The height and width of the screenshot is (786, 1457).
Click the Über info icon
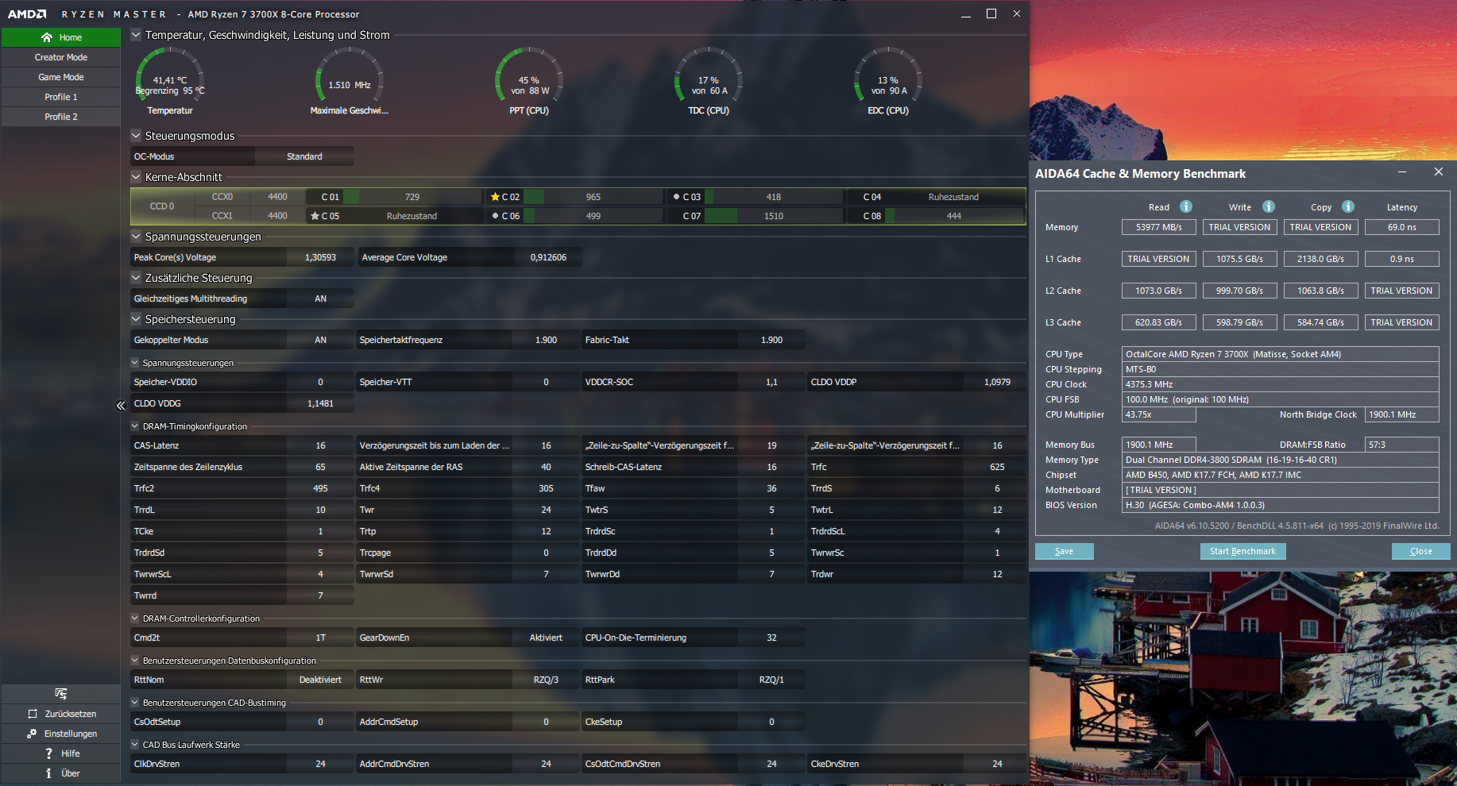[x=48, y=773]
